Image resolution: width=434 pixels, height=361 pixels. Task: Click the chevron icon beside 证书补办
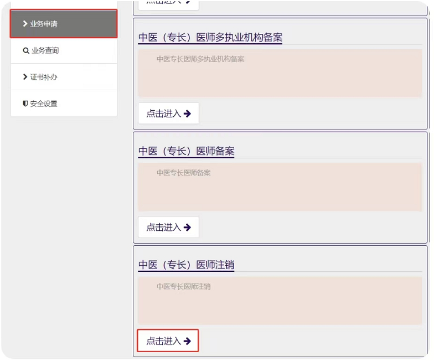pyautogui.click(x=25, y=77)
